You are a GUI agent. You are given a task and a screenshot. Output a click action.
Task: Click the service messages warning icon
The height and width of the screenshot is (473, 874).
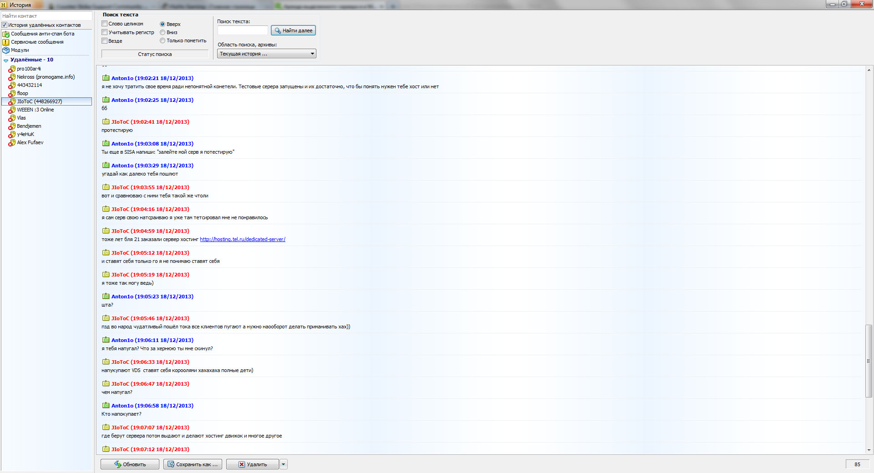coord(6,42)
